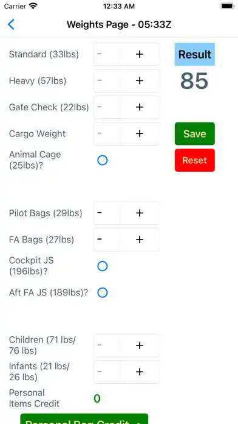Open Personal Bag Credit button
This screenshot has height=424, width=238.
coord(84,419)
